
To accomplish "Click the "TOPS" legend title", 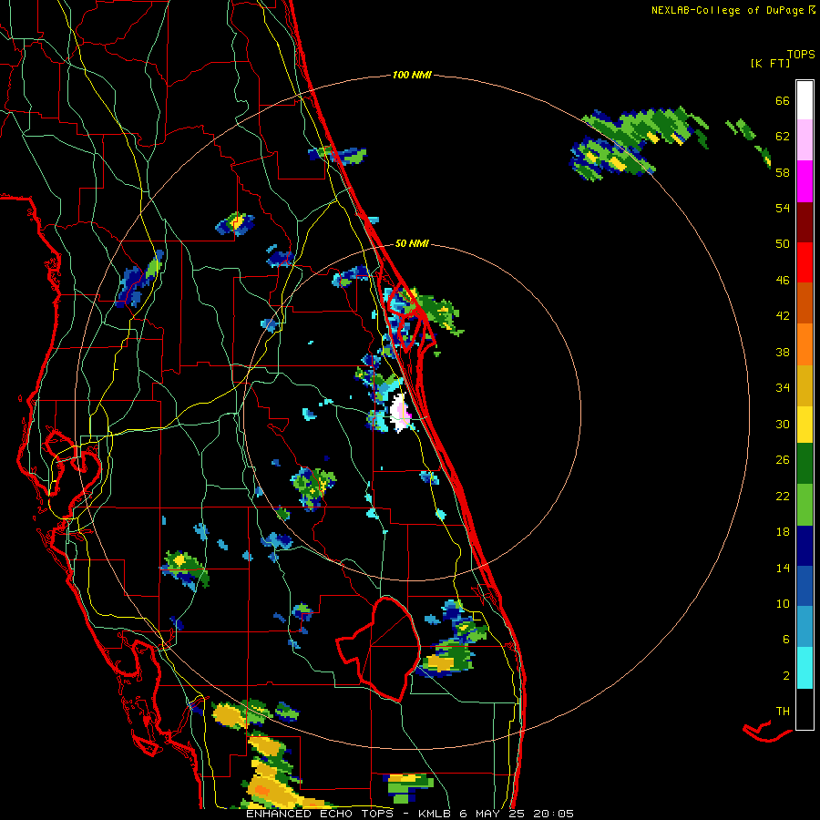I will (801, 55).
